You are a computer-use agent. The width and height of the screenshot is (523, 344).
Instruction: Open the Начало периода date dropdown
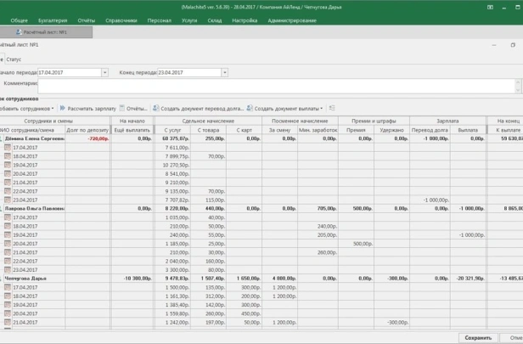click(x=105, y=73)
